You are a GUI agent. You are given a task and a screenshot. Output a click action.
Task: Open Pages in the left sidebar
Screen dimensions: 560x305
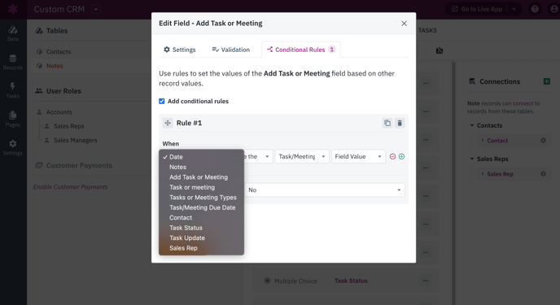point(13,119)
